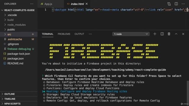Viewport: 189px width, 106px height.
Task: Split the editor to the right
Action: tap(176, 4)
